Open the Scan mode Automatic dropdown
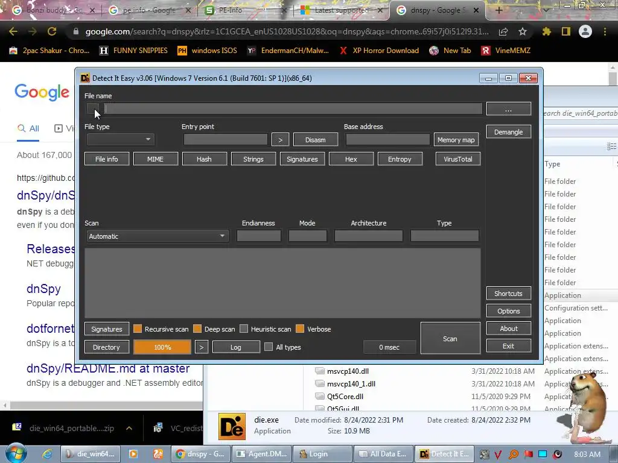This screenshot has width=618, height=463. tap(157, 236)
